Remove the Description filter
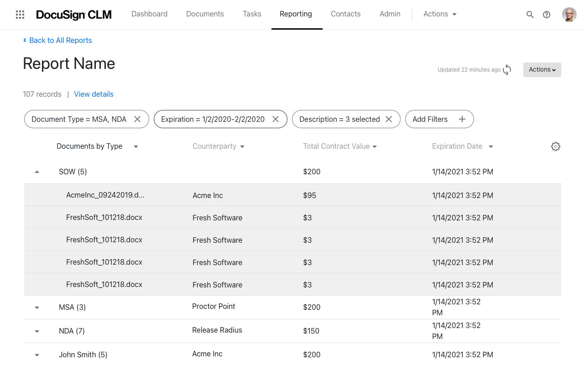 tap(389, 119)
